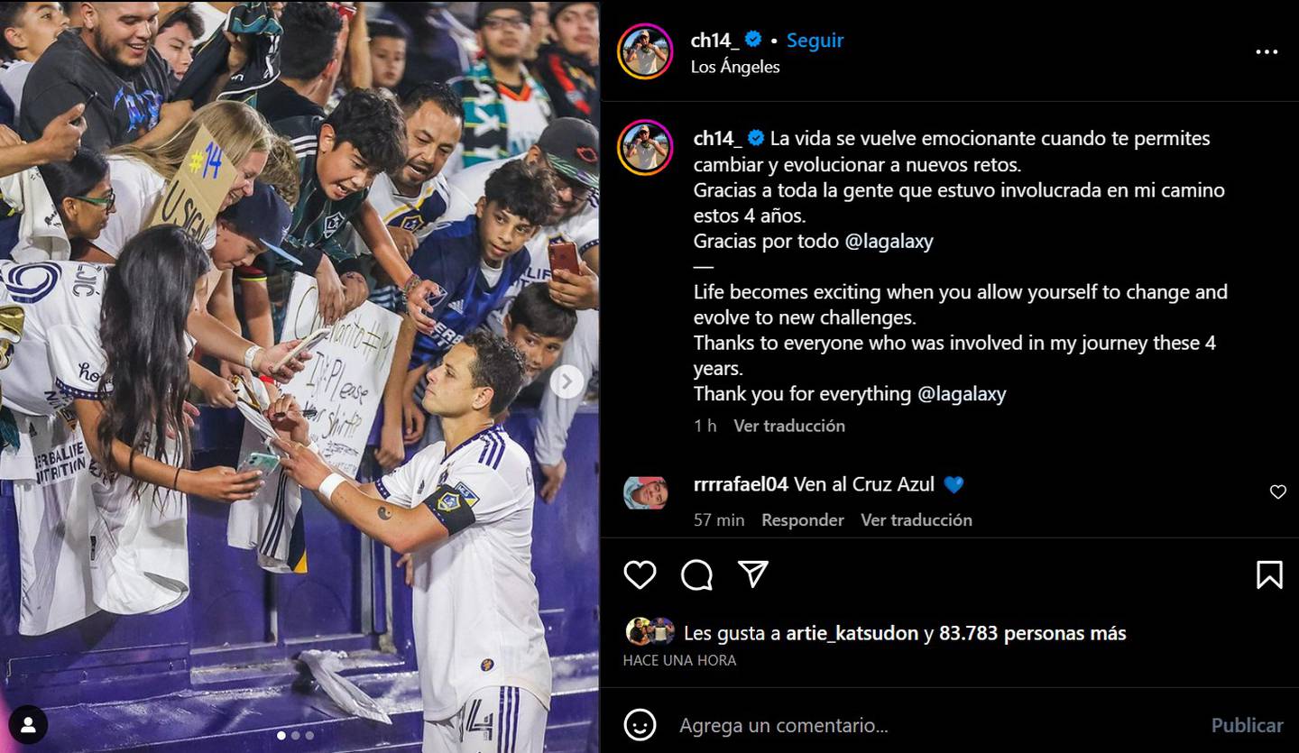This screenshot has width=1299, height=753.
Task: Show tagged people icon on photo
Action: pos(28,724)
